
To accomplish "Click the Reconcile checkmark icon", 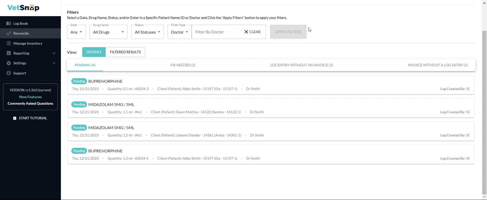I will point(9,33).
